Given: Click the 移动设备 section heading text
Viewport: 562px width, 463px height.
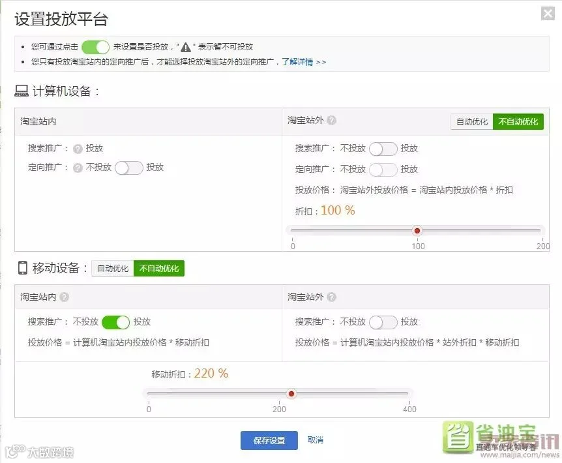Looking at the screenshot, I should [x=59, y=268].
